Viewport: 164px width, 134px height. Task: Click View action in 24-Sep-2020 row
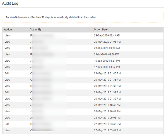(8, 36)
